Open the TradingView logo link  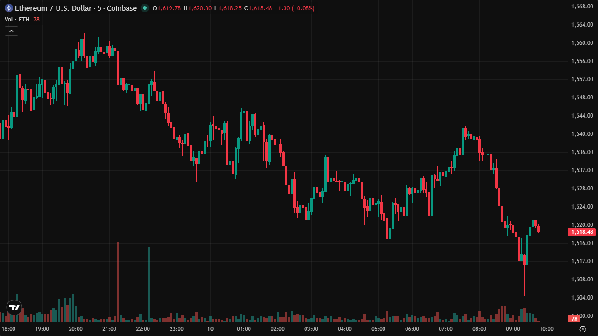pos(14,308)
